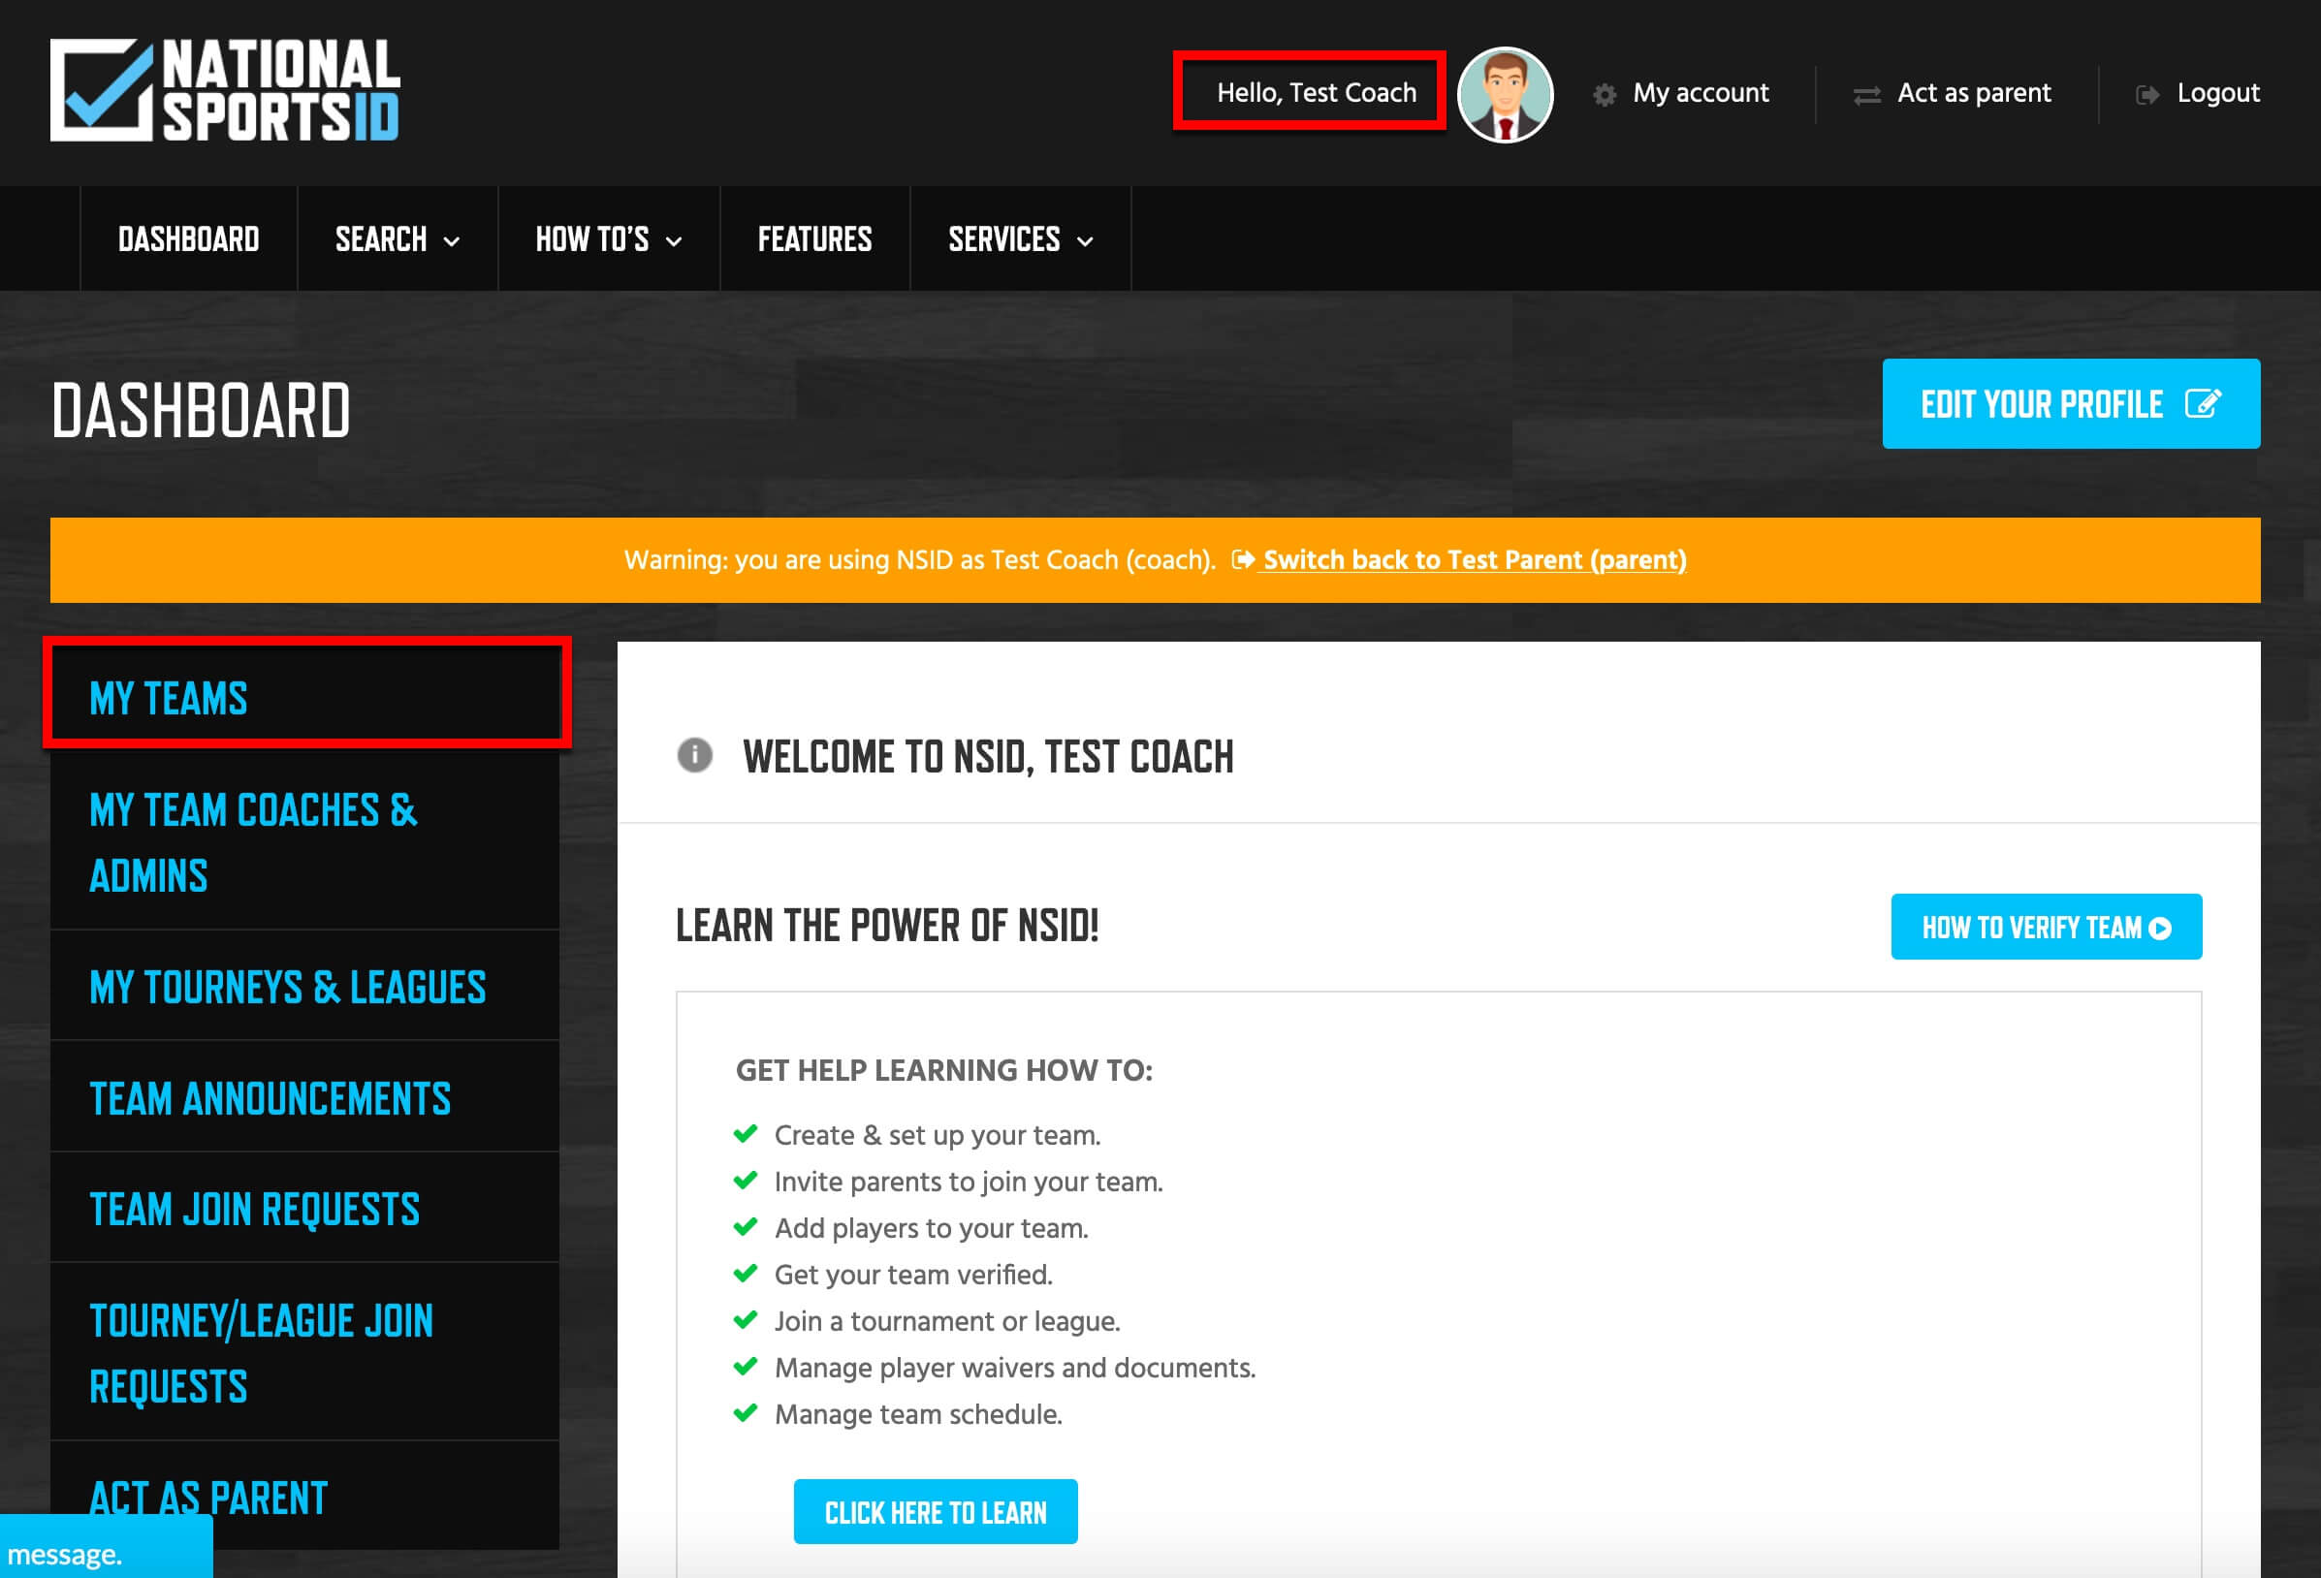Click checkmark beside Get your team verified
This screenshot has height=1578, width=2321.
tap(745, 1274)
